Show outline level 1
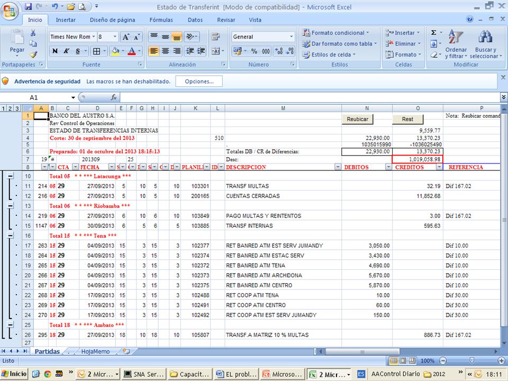Image resolution: width=508 pixels, height=381 pixels. (x=4, y=108)
